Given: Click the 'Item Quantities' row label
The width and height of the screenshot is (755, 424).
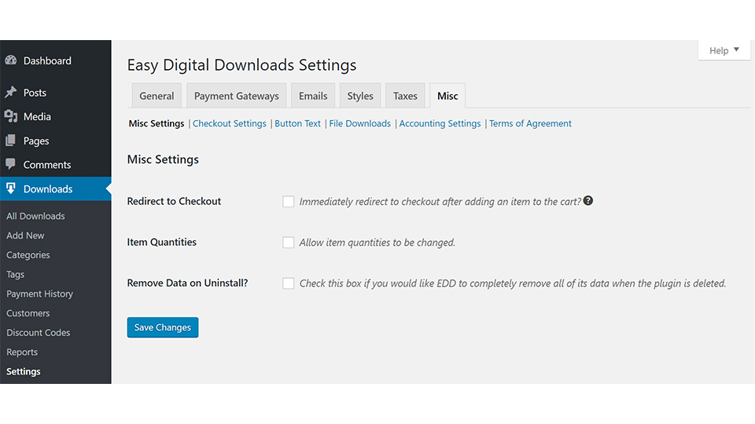Looking at the screenshot, I should click(x=162, y=243).
